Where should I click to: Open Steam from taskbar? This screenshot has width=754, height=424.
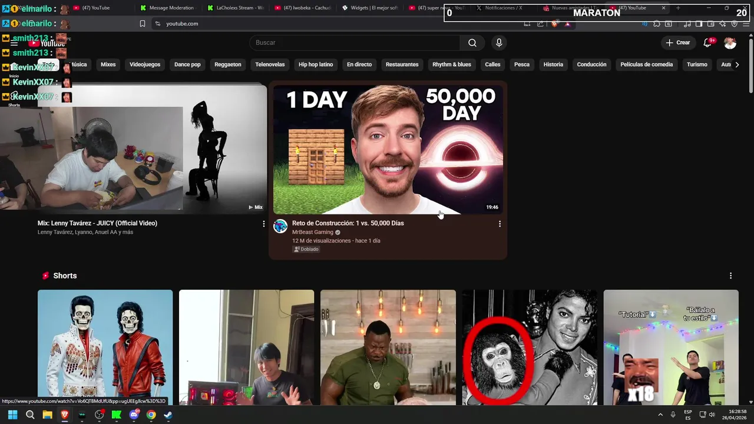(x=168, y=415)
